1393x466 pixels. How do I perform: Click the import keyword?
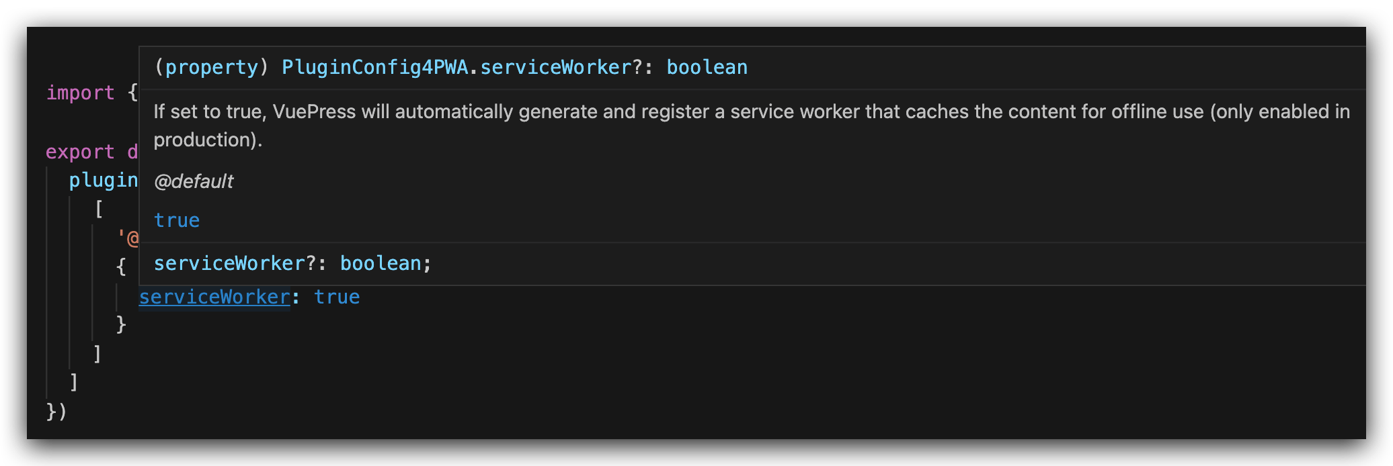click(80, 93)
